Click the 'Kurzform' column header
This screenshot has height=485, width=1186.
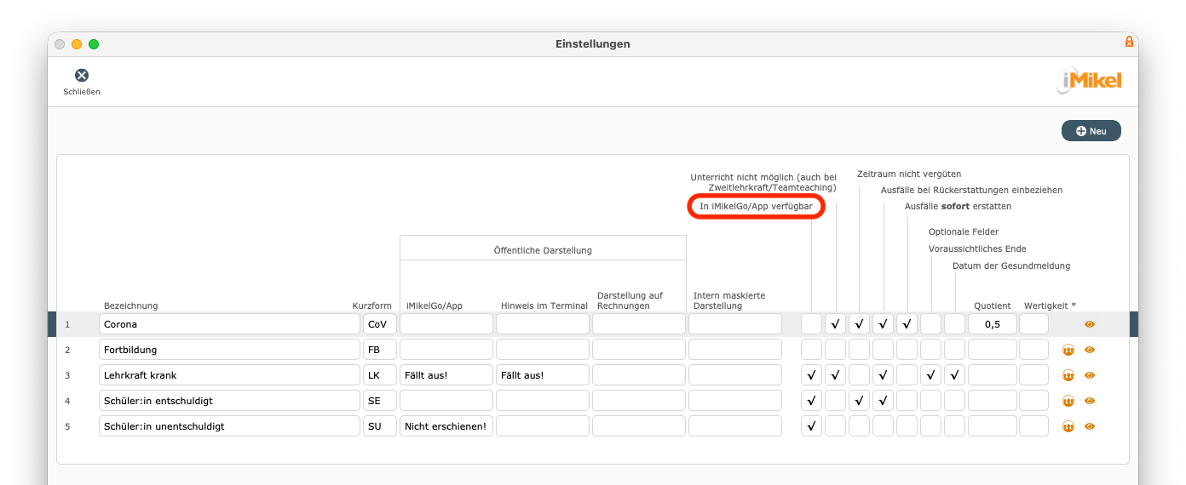point(372,305)
